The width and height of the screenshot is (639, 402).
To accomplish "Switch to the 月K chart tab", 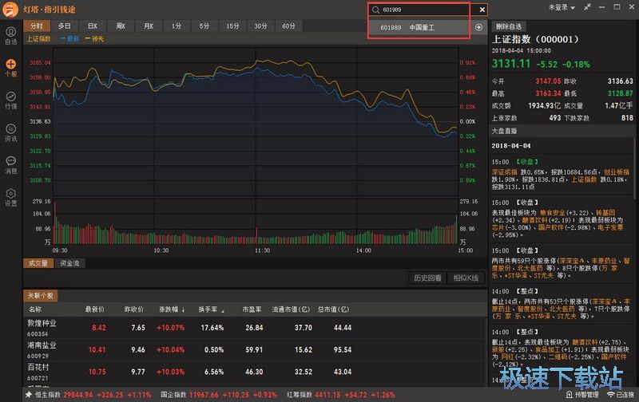I will [149, 26].
